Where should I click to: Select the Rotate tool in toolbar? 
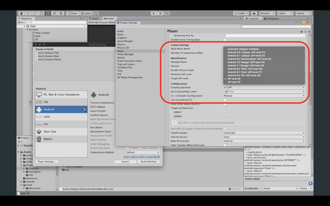click(x=35, y=13)
